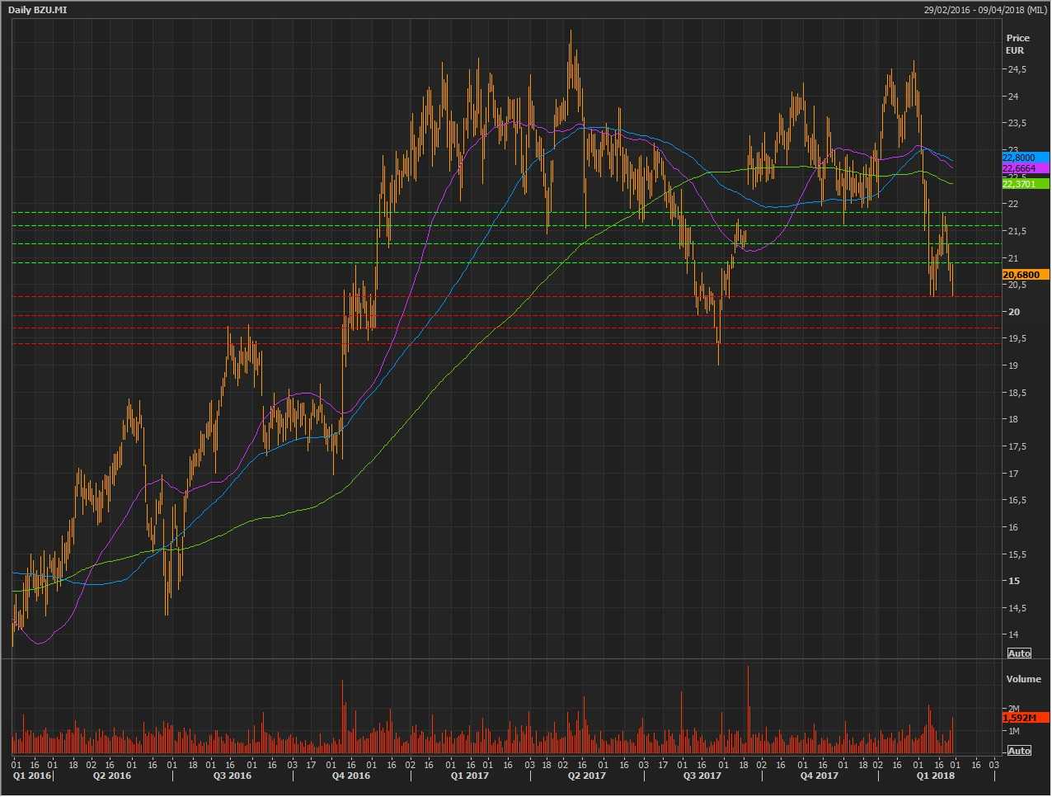1052x797 pixels.
Task: Click the red 1,592M volume value tag
Action: [1025, 718]
